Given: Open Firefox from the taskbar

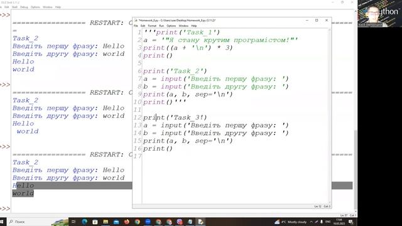Looking at the screenshot, I should pyautogui.click(x=127, y=222).
